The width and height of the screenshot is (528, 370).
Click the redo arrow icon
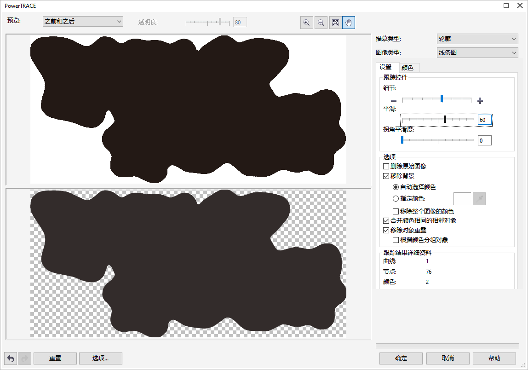[x=25, y=358]
